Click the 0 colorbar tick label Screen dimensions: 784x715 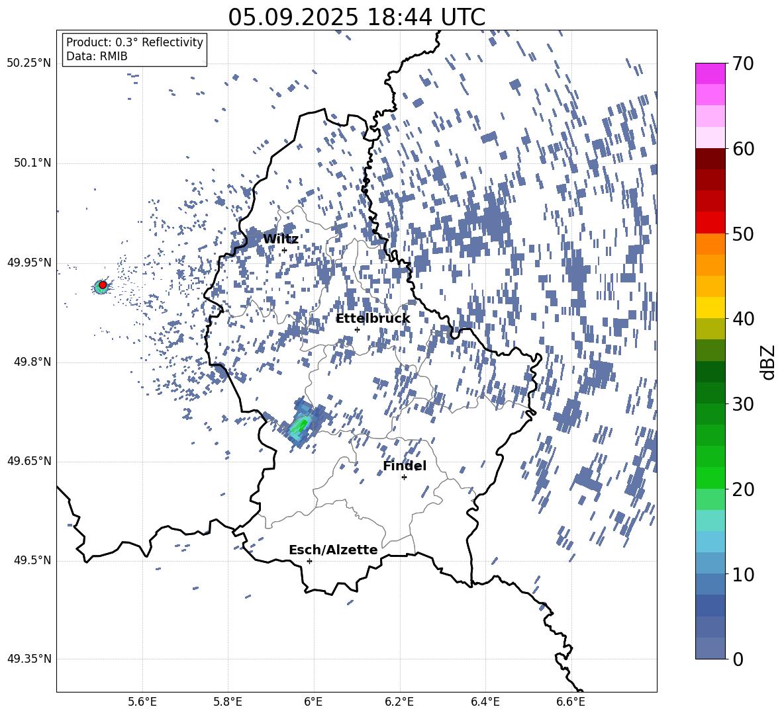tap(738, 659)
